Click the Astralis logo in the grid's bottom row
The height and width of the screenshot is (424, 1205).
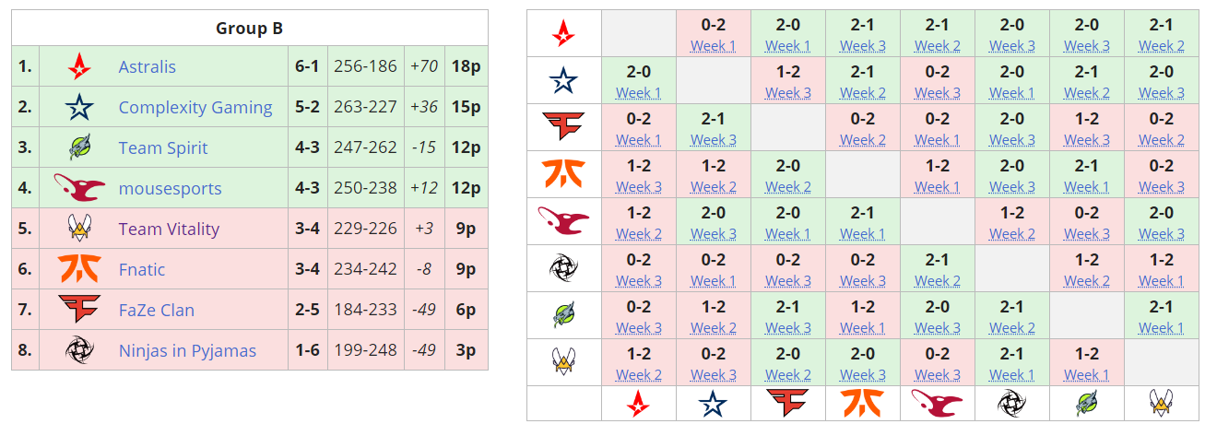click(x=638, y=403)
